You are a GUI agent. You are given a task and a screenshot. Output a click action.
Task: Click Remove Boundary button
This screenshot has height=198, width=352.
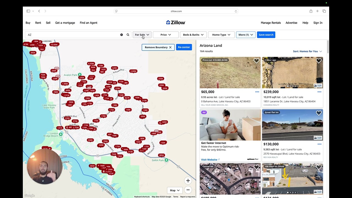pos(158,47)
